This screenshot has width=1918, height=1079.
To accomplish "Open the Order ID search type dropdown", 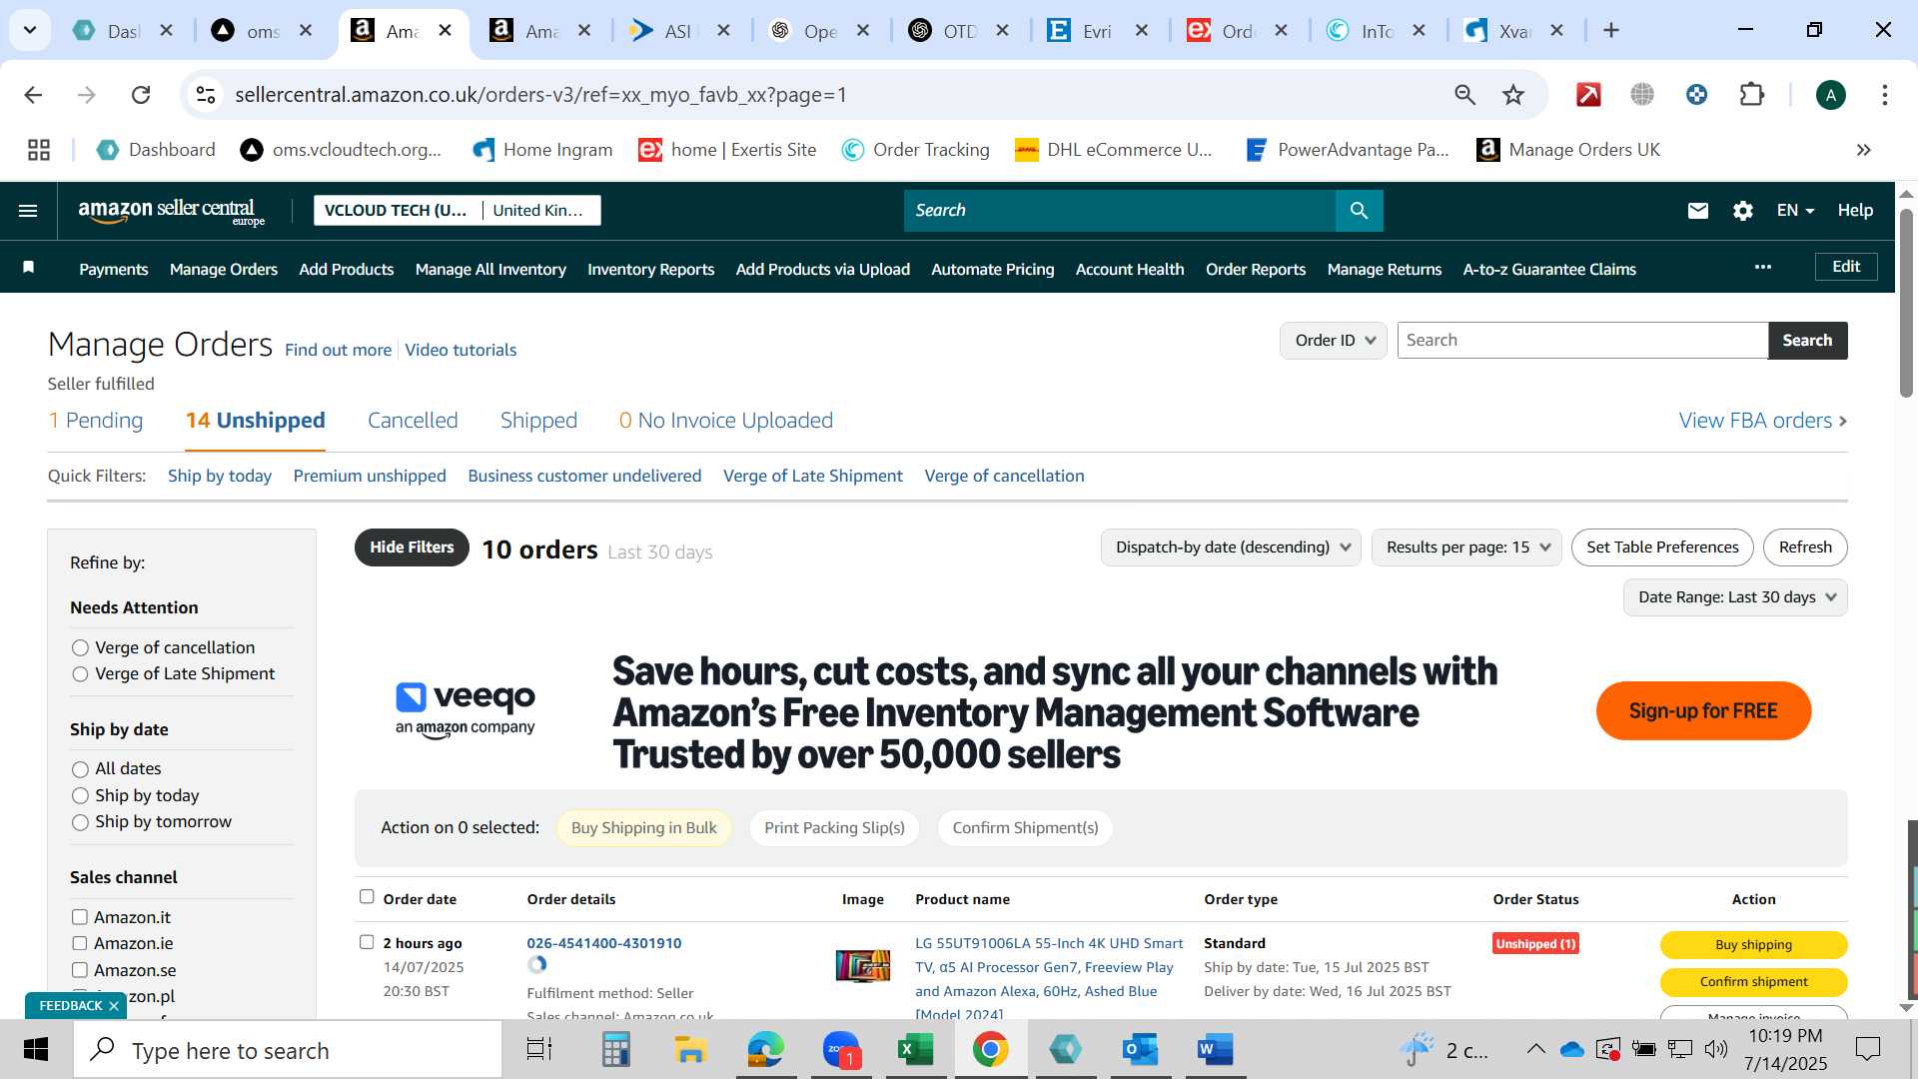I will click(x=1333, y=341).
